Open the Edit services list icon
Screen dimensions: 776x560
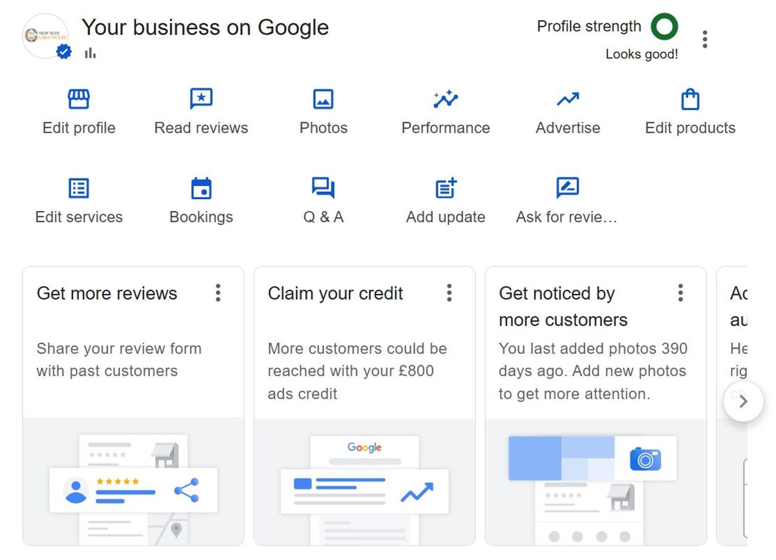79,188
